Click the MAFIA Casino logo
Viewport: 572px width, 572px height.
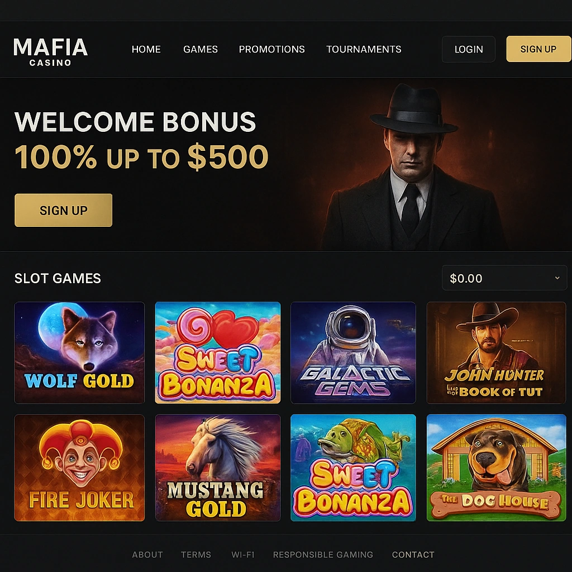pos(50,49)
